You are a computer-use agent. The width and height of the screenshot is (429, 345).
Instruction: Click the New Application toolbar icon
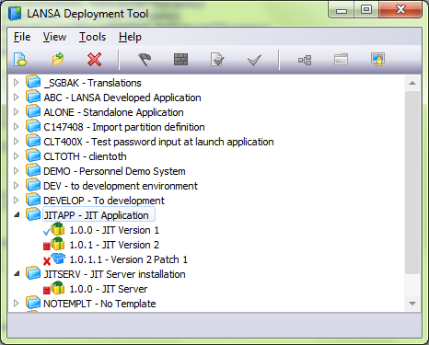click(20, 60)
